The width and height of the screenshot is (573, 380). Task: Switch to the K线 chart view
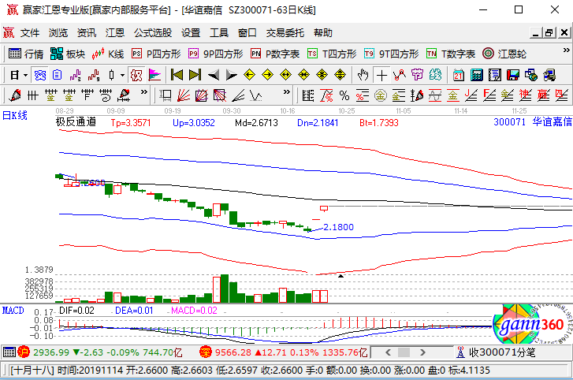pos(108,54)
